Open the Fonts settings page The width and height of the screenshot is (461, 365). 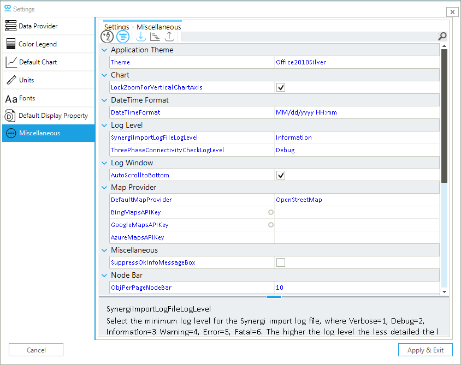point(49,98)
